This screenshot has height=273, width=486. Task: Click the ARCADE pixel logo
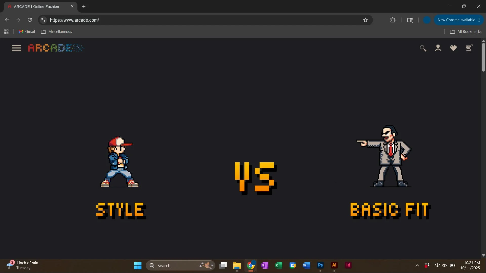(x=56, y=48)
